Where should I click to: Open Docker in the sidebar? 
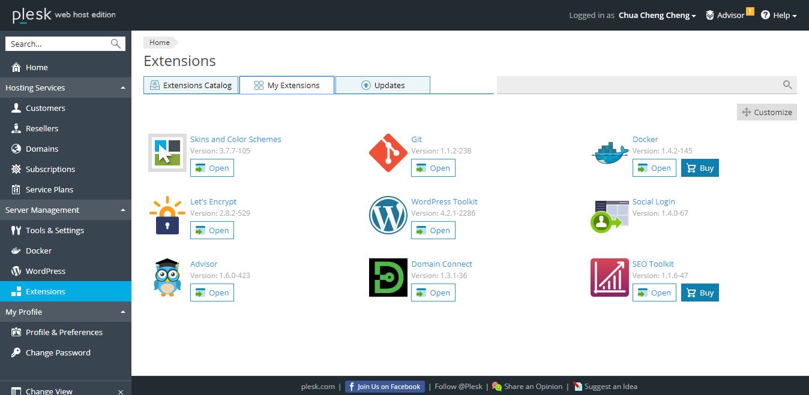pos(65,251)
